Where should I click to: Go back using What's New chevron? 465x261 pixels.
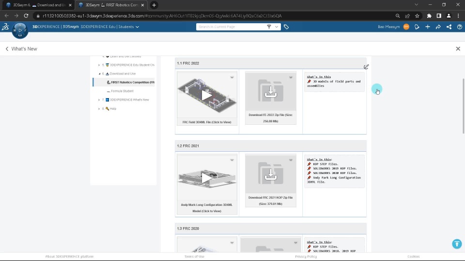point(7,49)
